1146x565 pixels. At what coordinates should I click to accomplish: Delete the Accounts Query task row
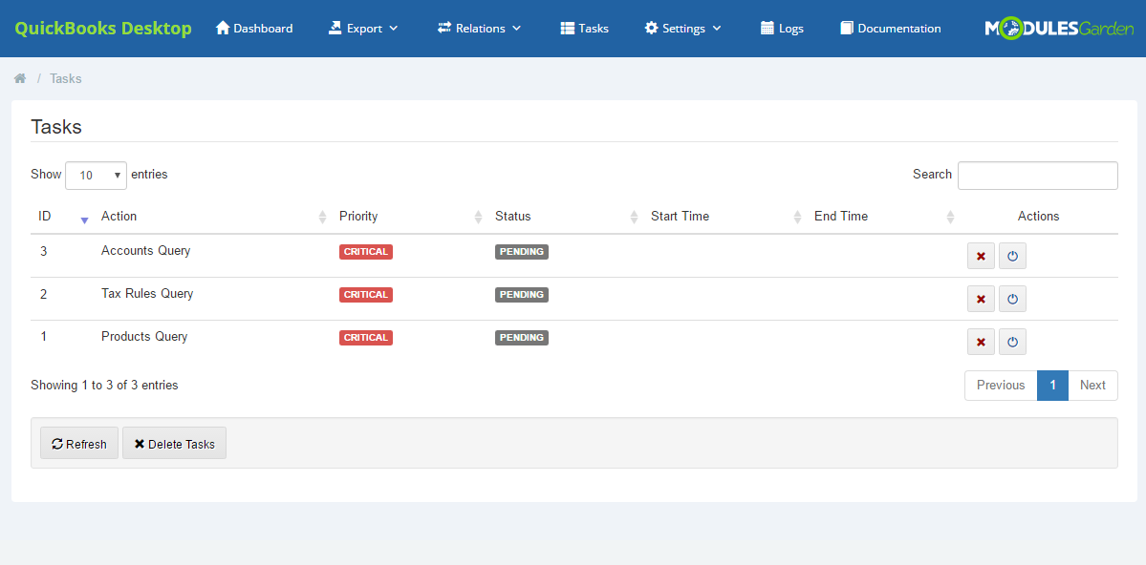(x=981, y=256)
